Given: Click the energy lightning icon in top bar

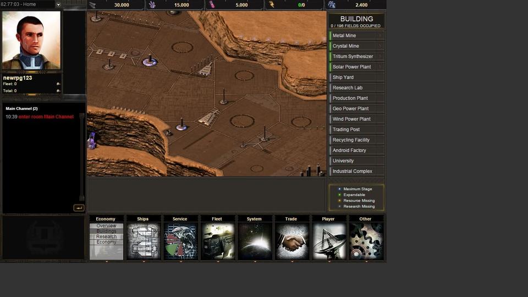Looking at the screenshot, I should [x=271, y=5].
